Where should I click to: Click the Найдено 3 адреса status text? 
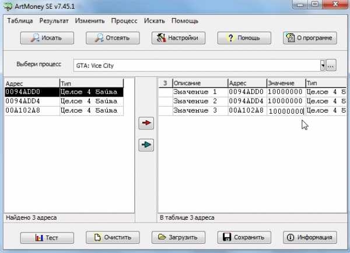coord(32,218)
